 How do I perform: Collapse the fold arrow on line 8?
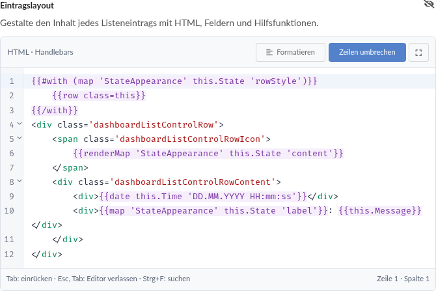(20, 180)
